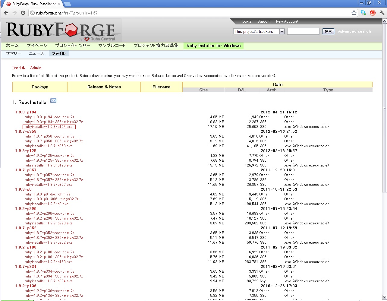Viewport: 387px width, 301px height.
Task: Click the red round extension icon
Action: coord(373,13)
